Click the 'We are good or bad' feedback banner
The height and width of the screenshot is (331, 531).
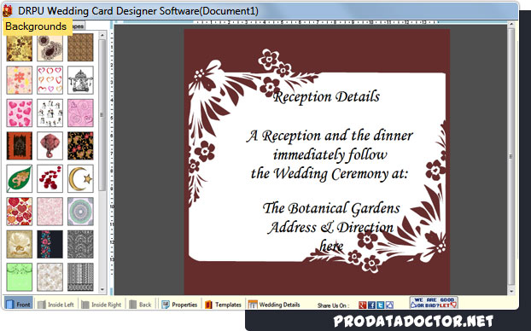coord(434,303)
